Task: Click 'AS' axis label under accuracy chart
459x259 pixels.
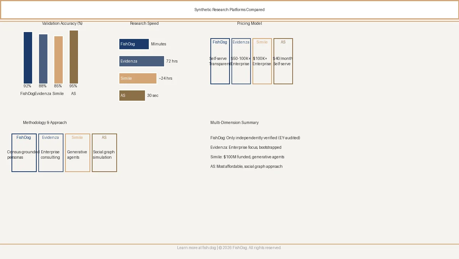Action: 73,93
